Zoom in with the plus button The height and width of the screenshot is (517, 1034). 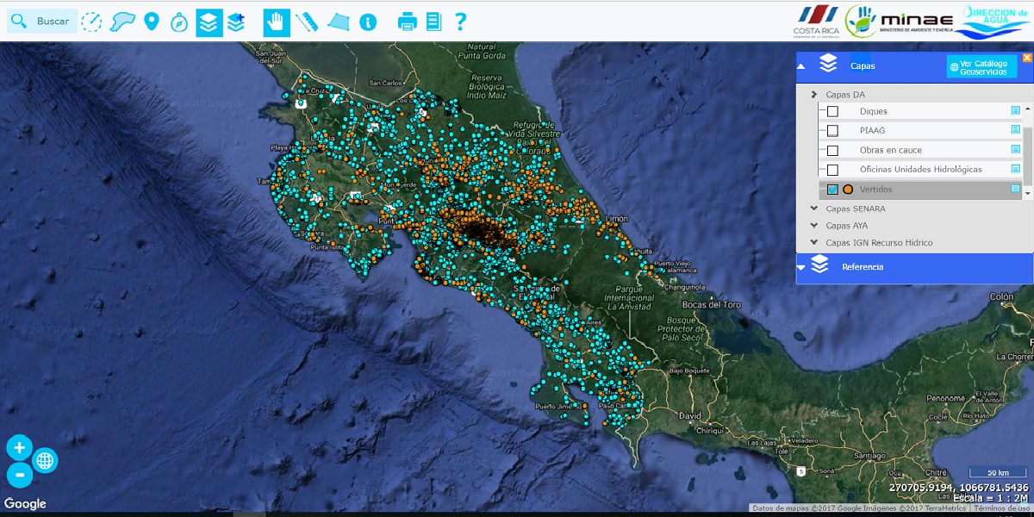click(19, 447)
